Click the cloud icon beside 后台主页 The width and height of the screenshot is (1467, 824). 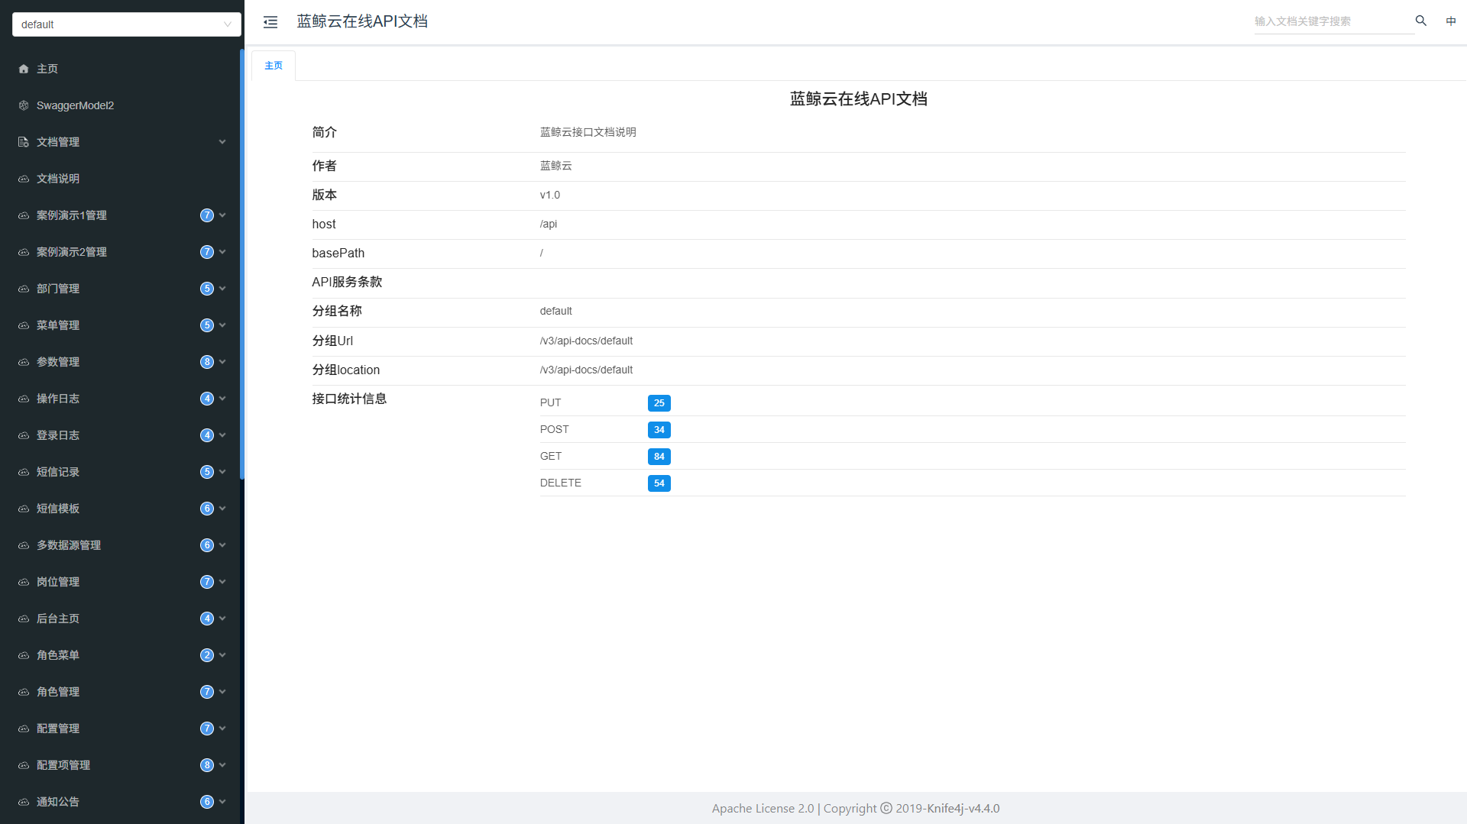[x=24, y=619]
